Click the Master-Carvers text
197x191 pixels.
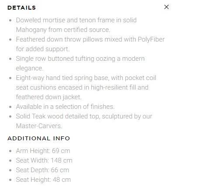coord(39,126)
